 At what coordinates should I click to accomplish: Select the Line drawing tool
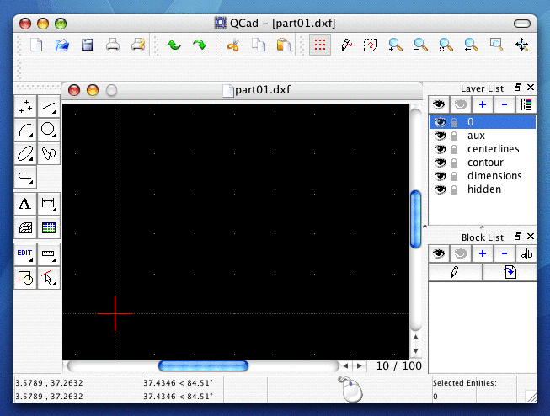pyautogui.click(x=49, y=105)
